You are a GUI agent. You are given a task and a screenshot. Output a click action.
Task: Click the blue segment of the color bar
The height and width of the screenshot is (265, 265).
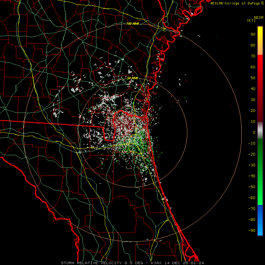click(260, 220)
